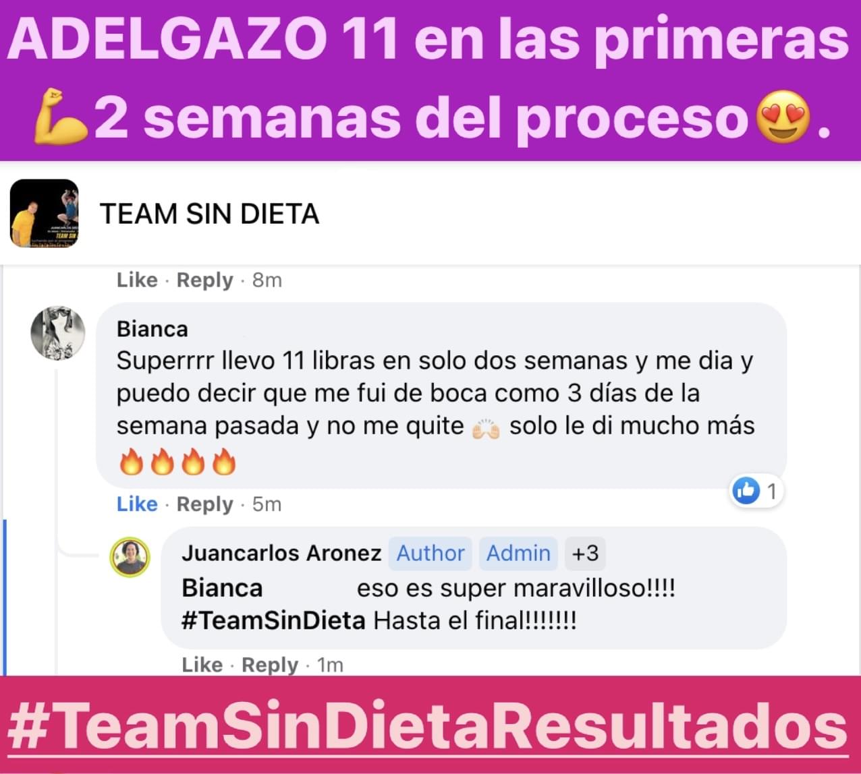861x774 pixels.
Task: Like Bianca's comment
Action: coord(137,504)
